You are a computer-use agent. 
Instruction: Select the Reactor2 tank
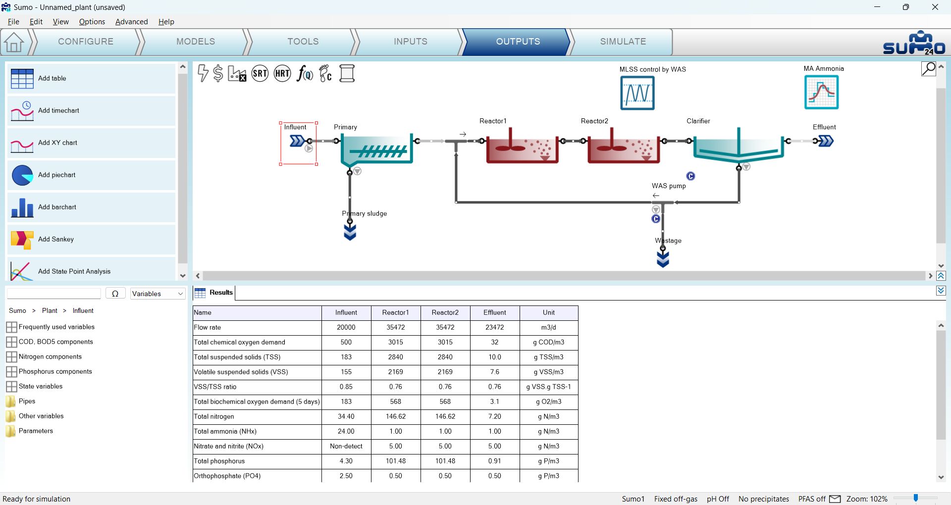623,146
